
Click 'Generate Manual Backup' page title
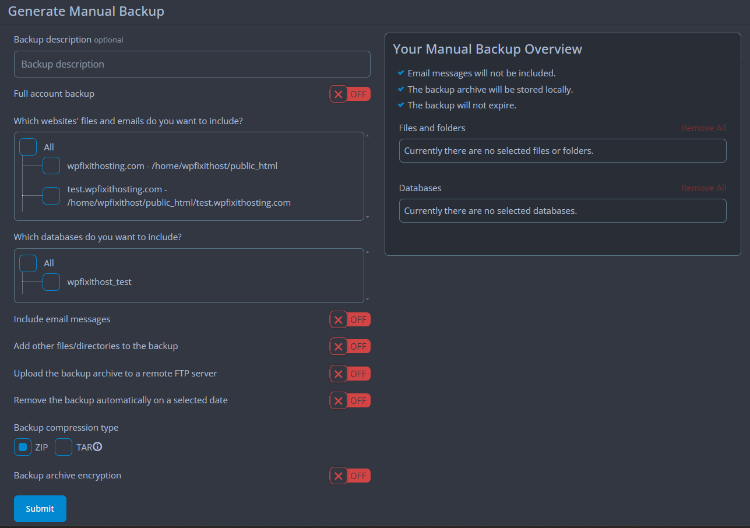tap(86, 11)
